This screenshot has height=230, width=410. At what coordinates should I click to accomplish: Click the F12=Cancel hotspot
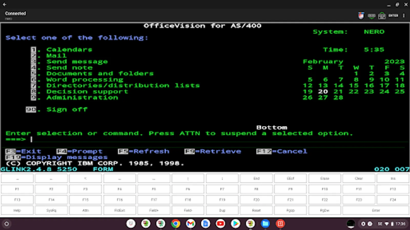pyautogui.click(x=282, y=151)
